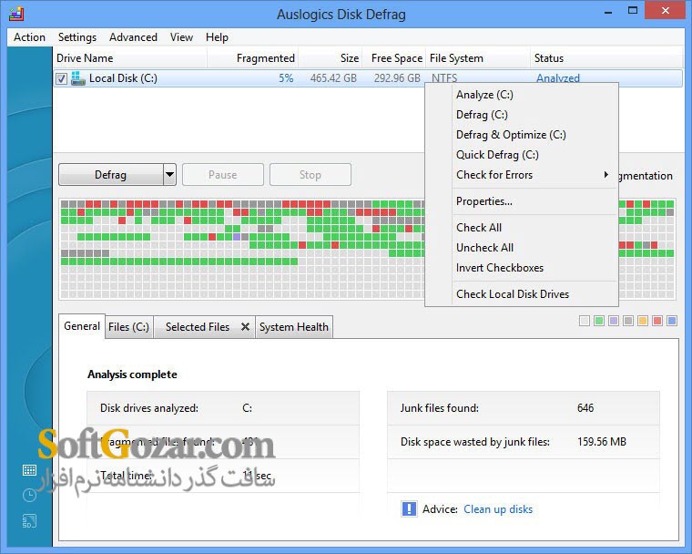Expand the Check for Errors submenu arrow

pyautogui.click(x=606, y=175)
